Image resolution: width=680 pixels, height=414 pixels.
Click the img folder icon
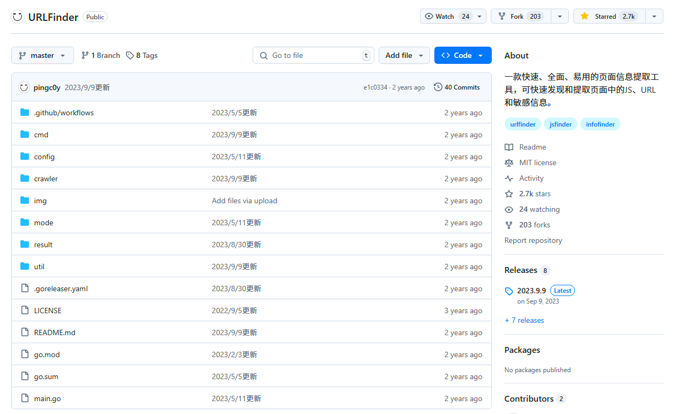click(x=25, y=200)
